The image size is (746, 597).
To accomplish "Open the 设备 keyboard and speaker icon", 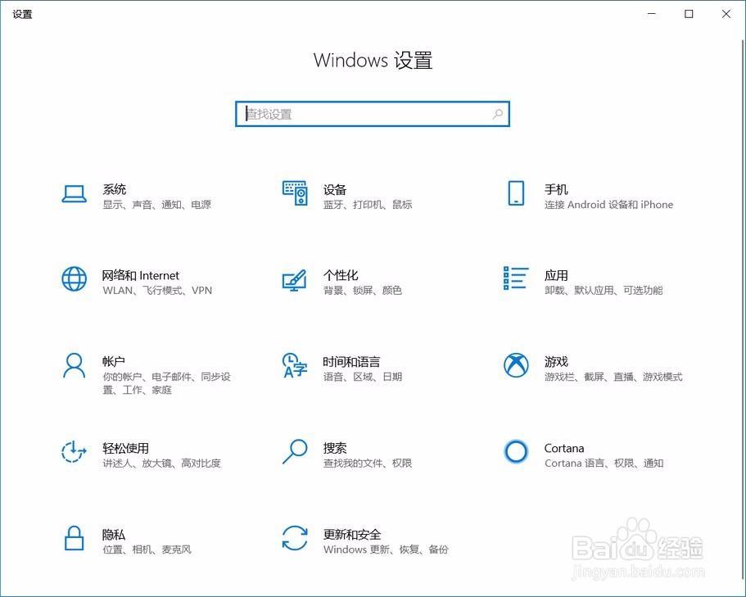I will click(x=295, y=193).
